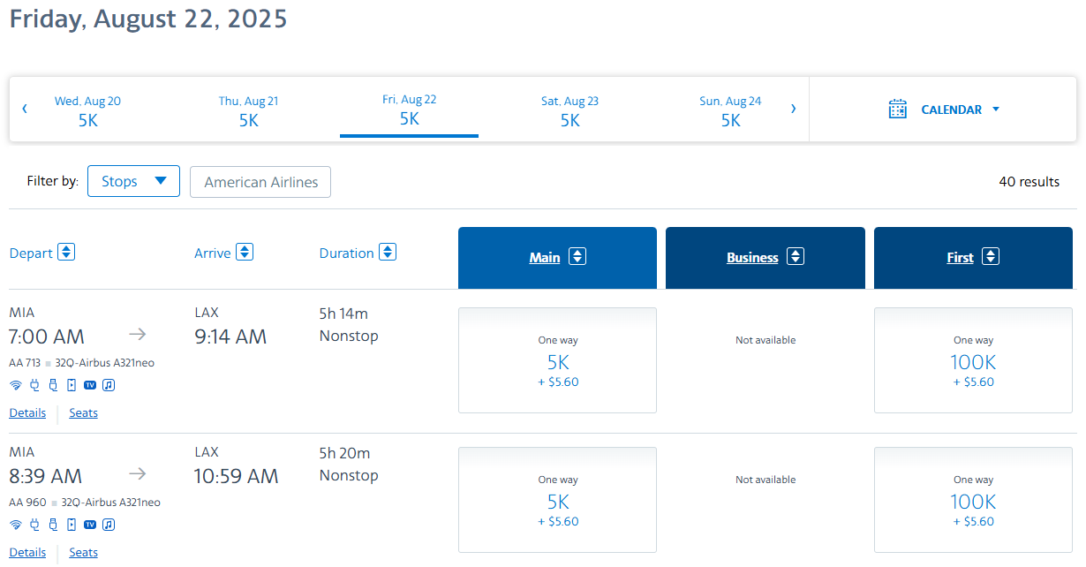This screenshot has width=1086, height=567.
Task: Switch to the Sat, Aug 23 date tab
Action: coord(569,110)
